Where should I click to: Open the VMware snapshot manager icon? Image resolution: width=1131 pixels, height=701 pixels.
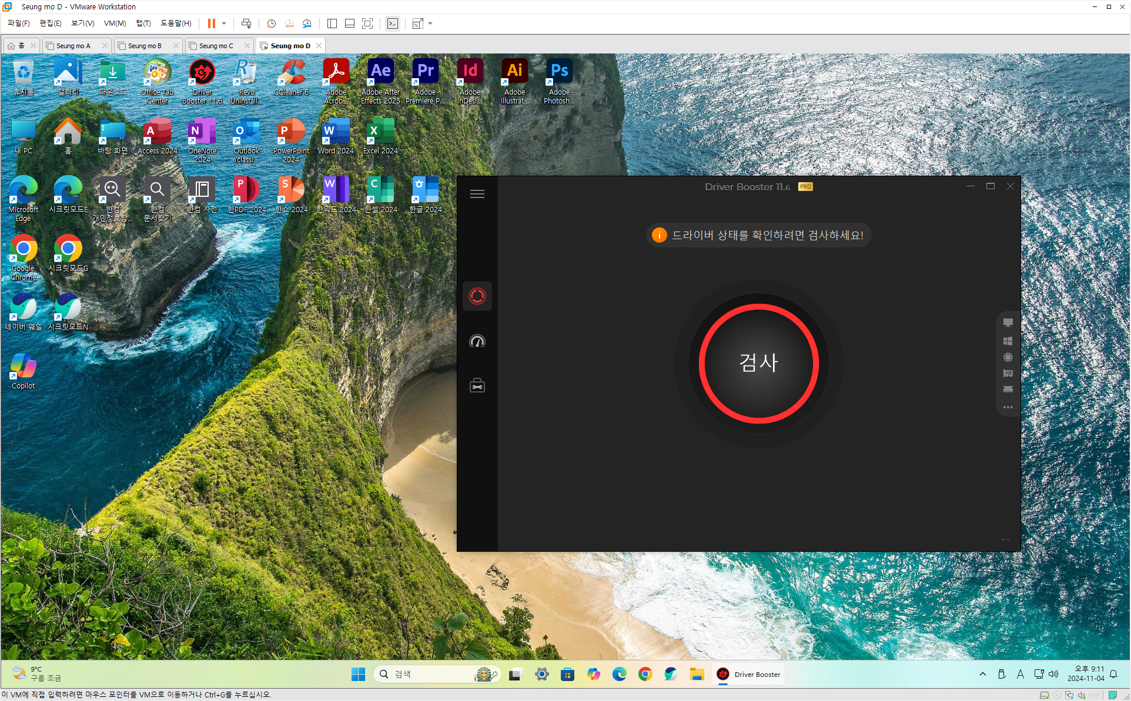[x=307, y=24]
